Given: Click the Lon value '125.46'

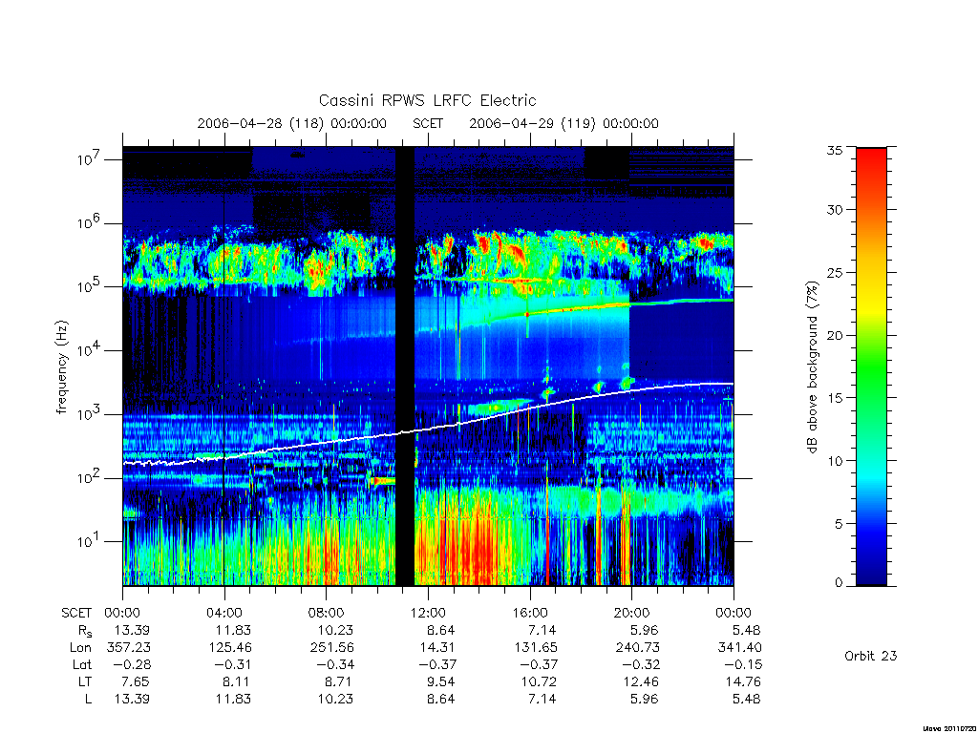Looking at the screenshot, I should coord(230,648).
